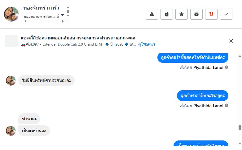Click info icon beside second Piyathida Lanoi
The height and width of the screenshot is (150, 242).
coord(227,106)
